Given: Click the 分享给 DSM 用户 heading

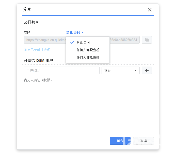Looking at the screenshot, I should [38, 61].
